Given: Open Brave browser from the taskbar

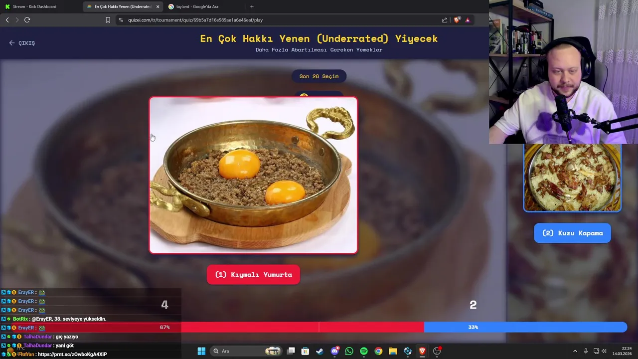Looking at the screenshot, I should (422, 351).
